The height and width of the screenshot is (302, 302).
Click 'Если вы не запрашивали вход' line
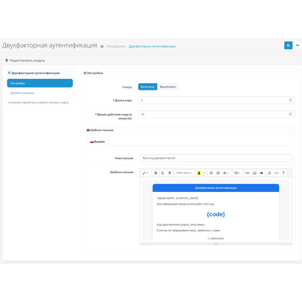[189, 230]
